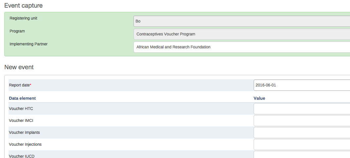Click the Value column header

pyautogui.click(x=259, y=98)
